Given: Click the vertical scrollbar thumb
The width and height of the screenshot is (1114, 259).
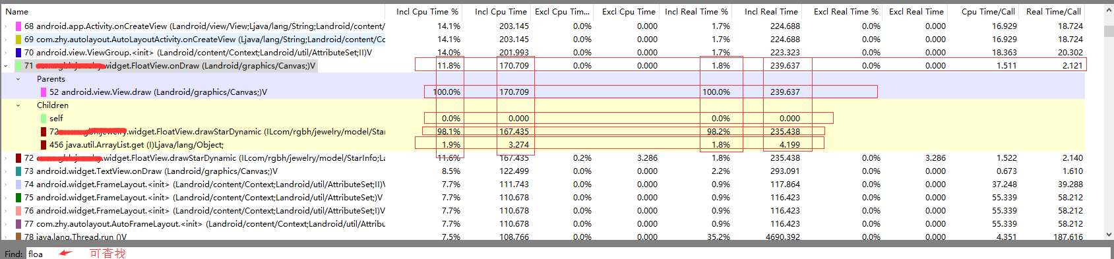Looking at the screenshot, I should pyautogui.click(x=1109, y=32).
